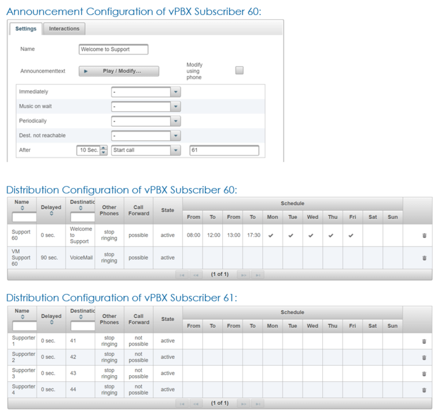
Task: Select the VM Support 60 name cell
Action: (x=21, y=258)
